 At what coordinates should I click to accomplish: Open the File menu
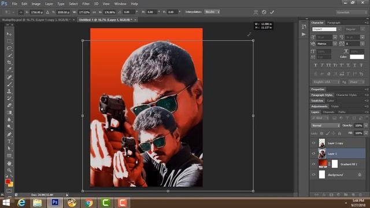click(x=14, y=4)
